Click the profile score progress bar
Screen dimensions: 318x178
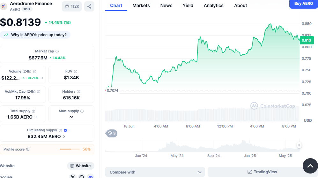point(70,149)
